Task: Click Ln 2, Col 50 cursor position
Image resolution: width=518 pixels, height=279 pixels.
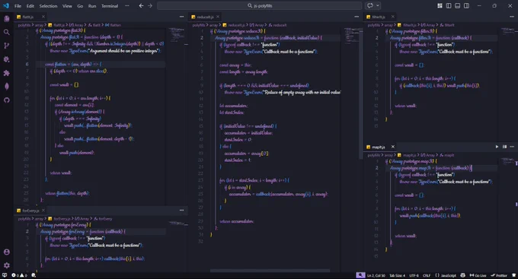Action: (376, 275)
